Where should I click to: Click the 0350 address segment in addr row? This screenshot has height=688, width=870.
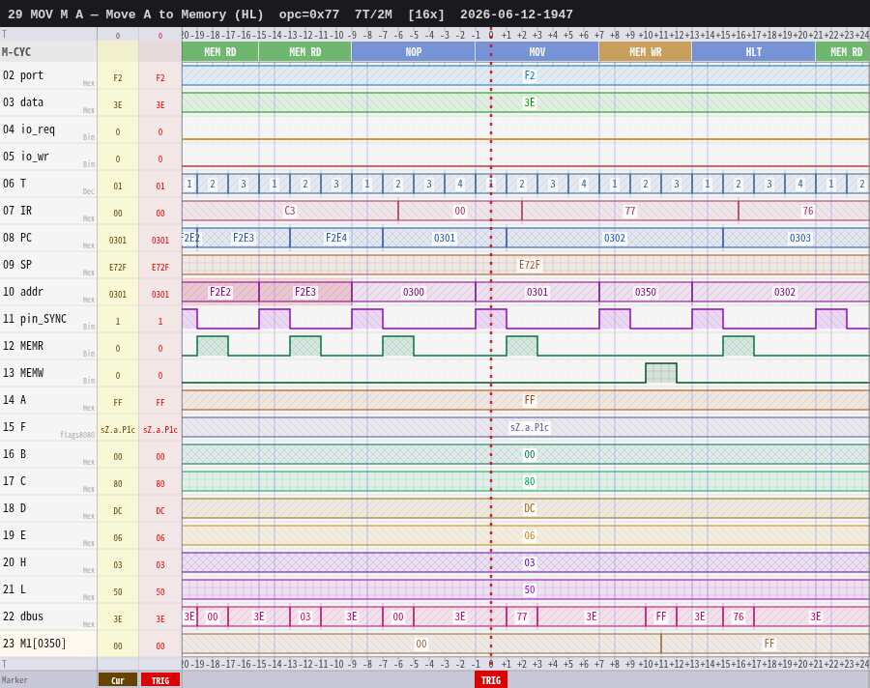[646, 292]
